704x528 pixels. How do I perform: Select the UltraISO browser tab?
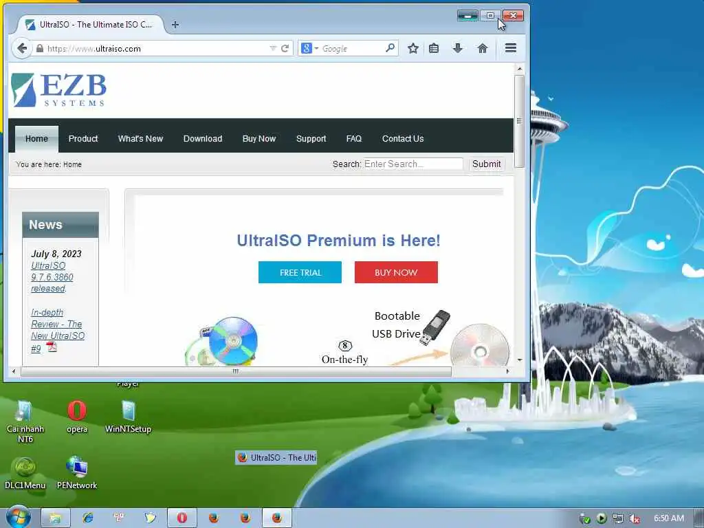(90, 25)
